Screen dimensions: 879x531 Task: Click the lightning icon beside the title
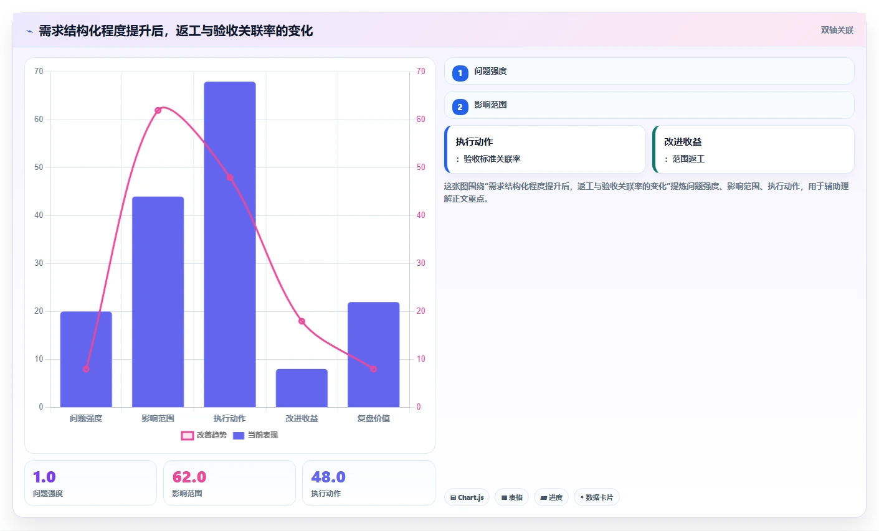(x=29, y=31)
